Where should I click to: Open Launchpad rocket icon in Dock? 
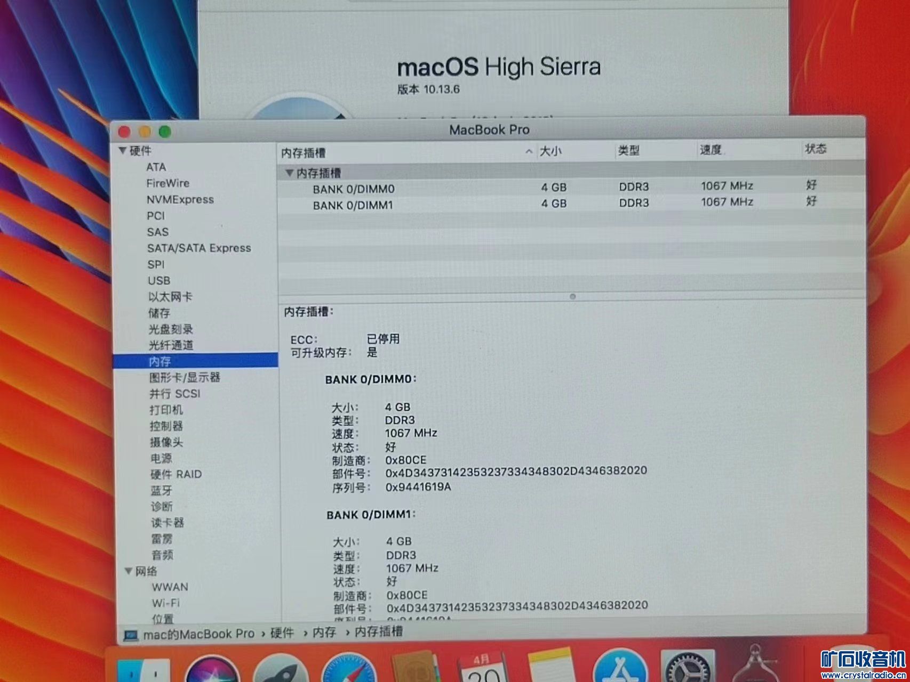[x=281, y=669]
